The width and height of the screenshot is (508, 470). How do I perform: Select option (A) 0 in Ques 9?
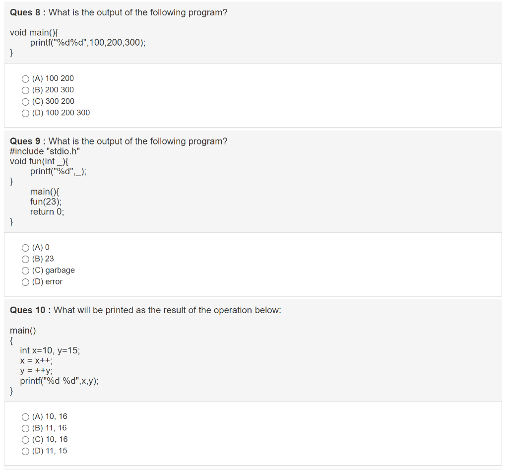pyautogui.click(x=25, y=247)
